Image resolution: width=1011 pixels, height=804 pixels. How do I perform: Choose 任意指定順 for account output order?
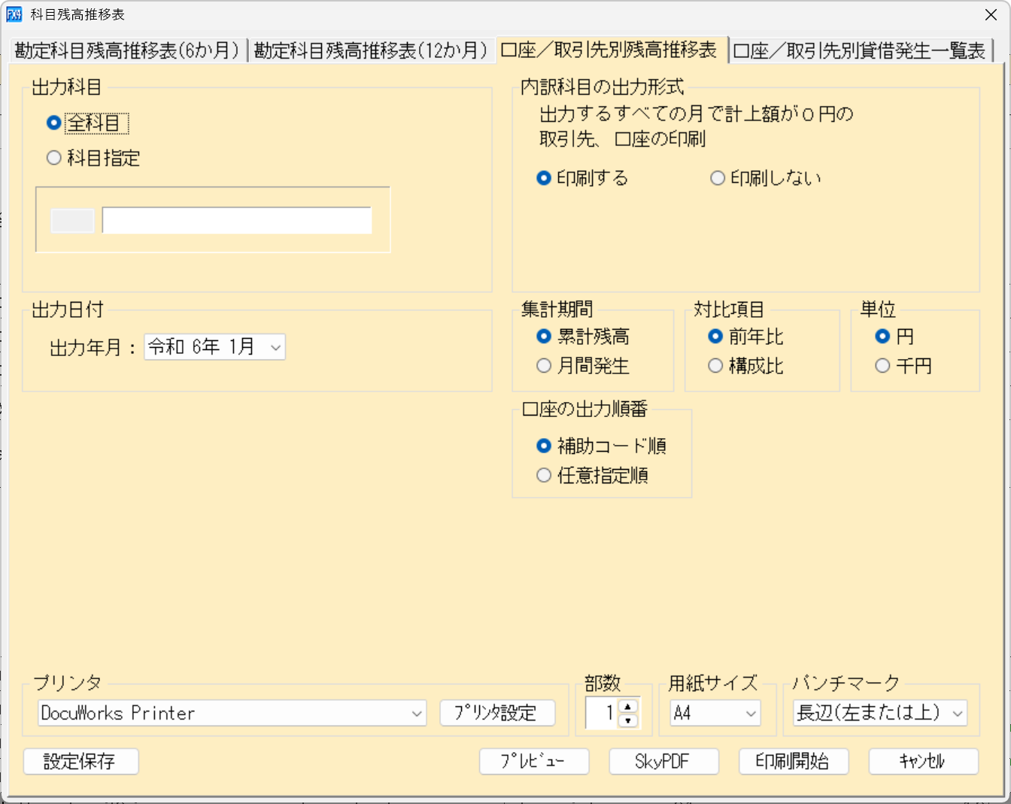[x=544, y=476]
